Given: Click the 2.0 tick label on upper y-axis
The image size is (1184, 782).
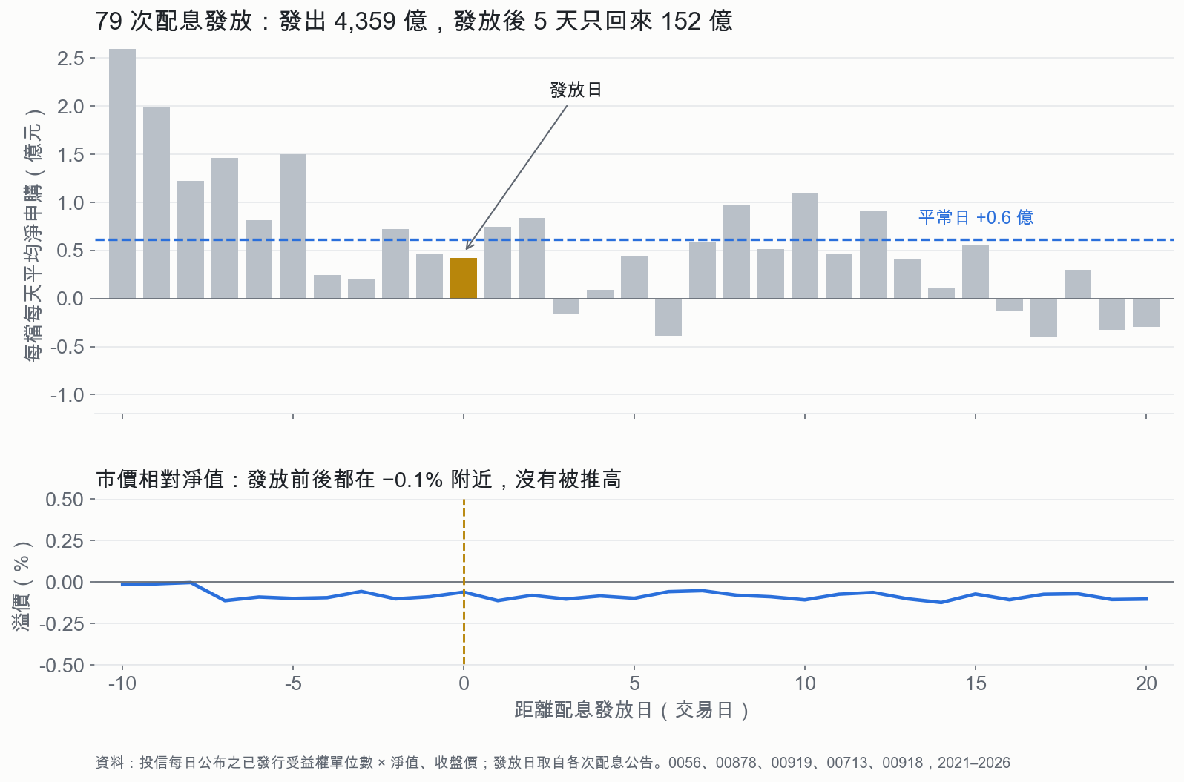Looking at the screenshot, I should [x=71, y=106].
